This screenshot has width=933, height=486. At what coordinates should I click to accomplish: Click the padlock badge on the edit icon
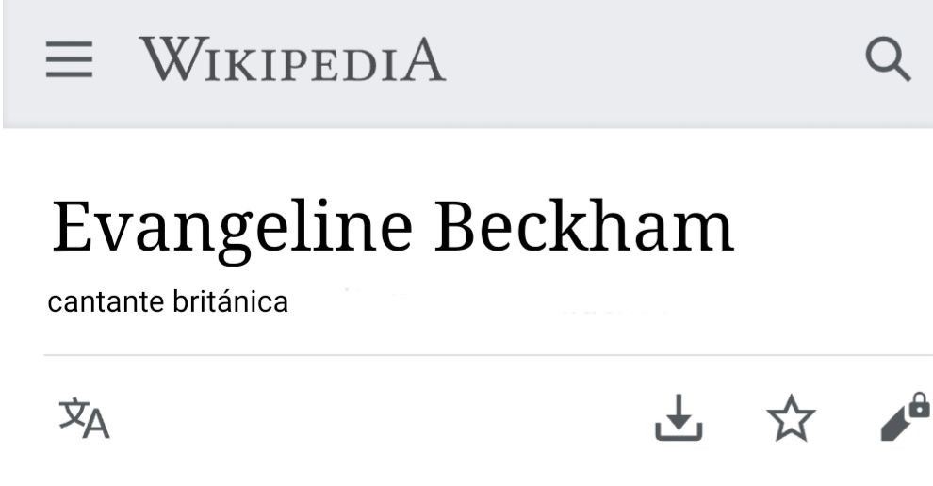click(920, 404)
